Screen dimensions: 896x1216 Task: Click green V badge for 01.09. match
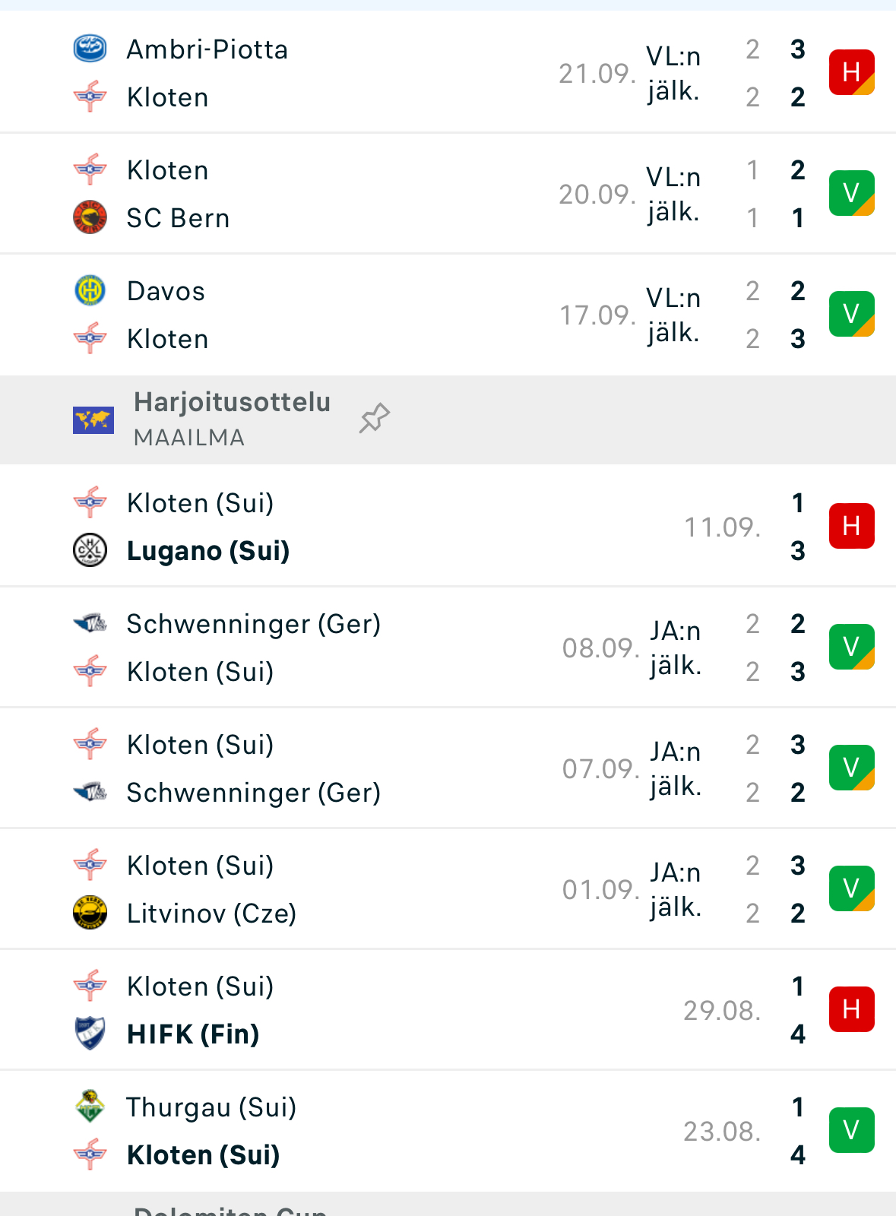point(851,888)
